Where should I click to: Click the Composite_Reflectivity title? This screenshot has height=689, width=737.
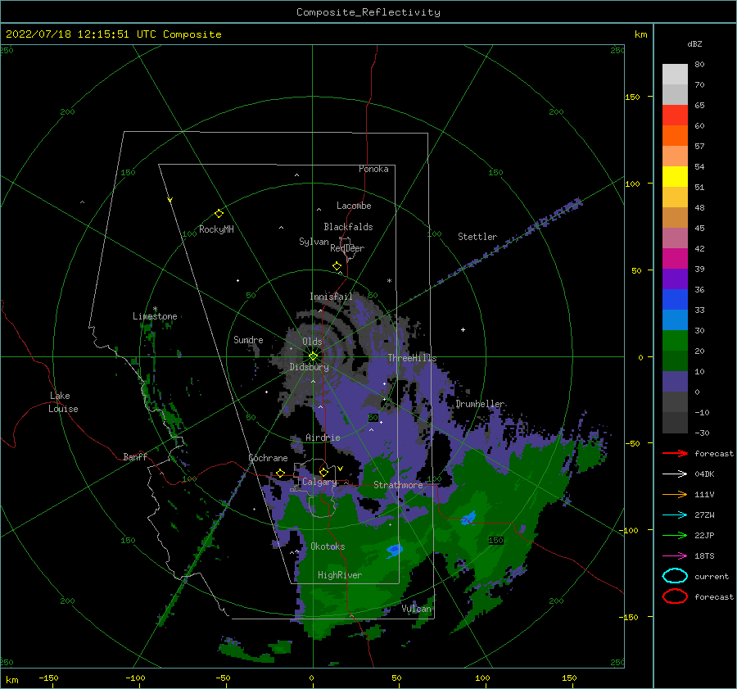coord(368,12)
